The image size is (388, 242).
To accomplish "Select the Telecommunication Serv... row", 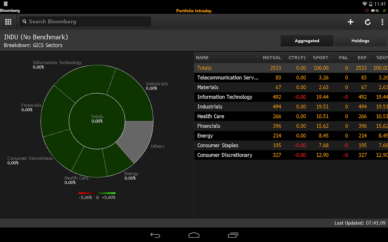I will click(x=291, y=78).
